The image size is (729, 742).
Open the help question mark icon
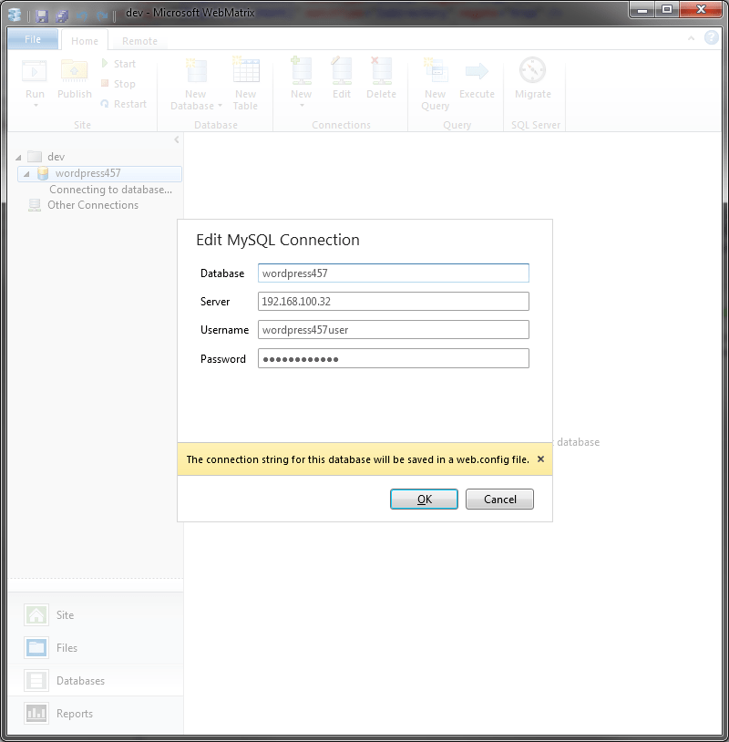click(711, 38)
